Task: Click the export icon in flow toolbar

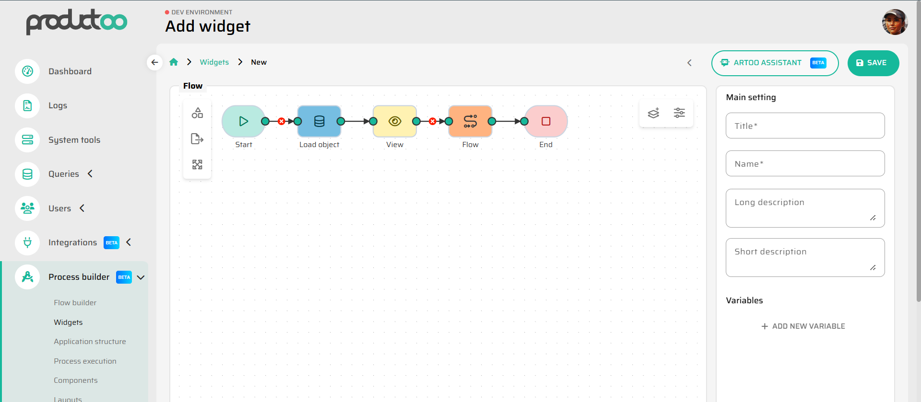Action: coord(197,139)
